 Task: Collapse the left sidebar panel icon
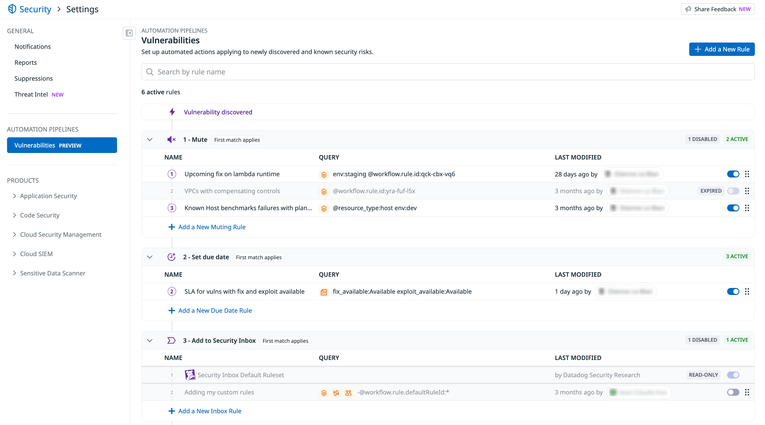pos(129,33)
